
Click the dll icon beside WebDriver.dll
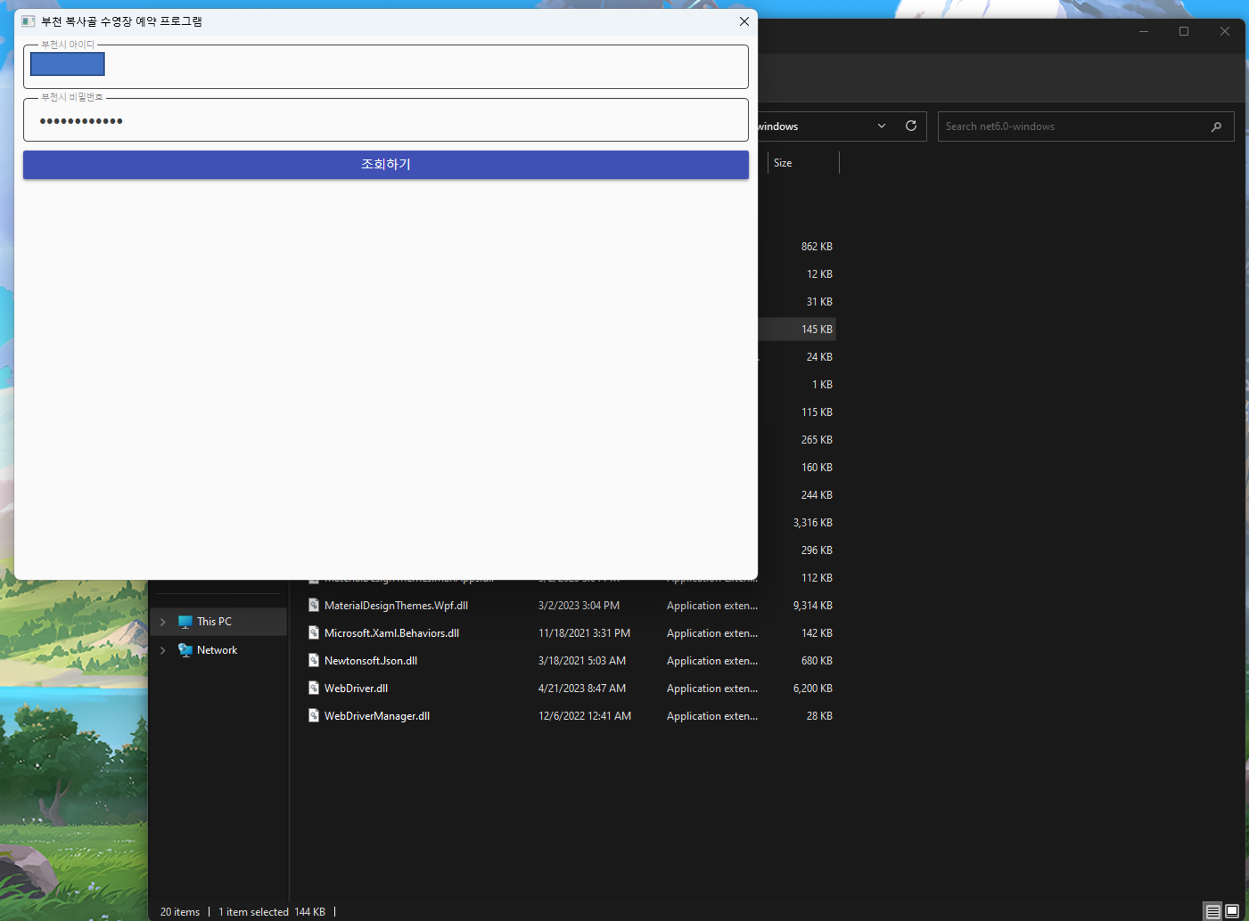314,688
